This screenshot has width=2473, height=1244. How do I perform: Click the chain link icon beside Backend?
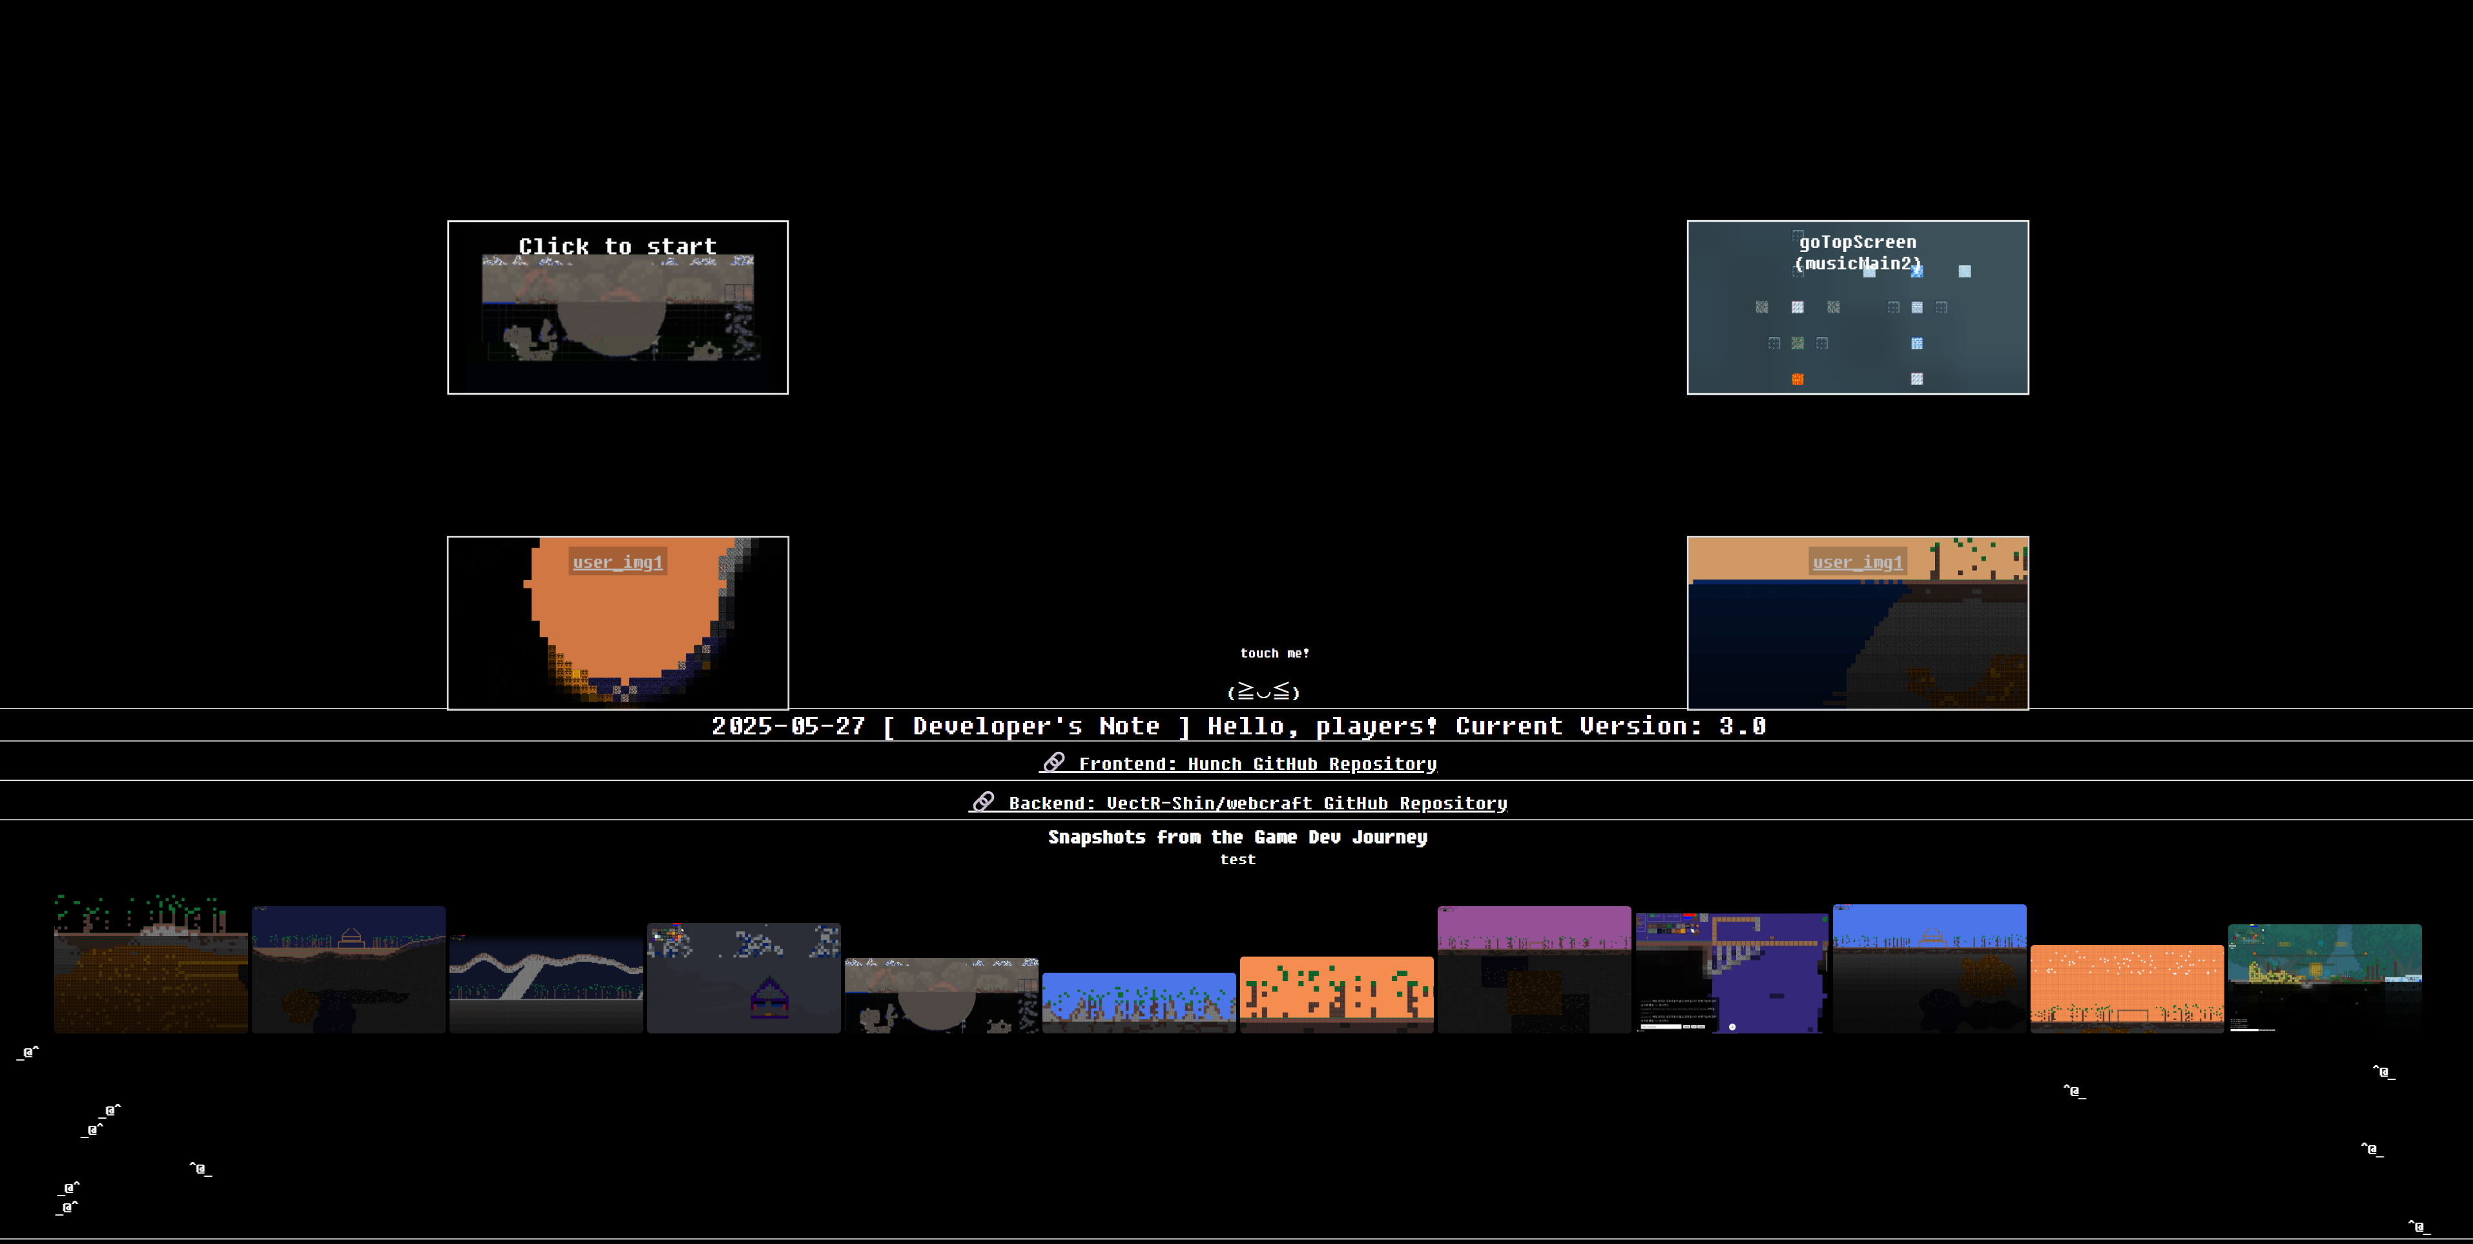pos(983,802)
